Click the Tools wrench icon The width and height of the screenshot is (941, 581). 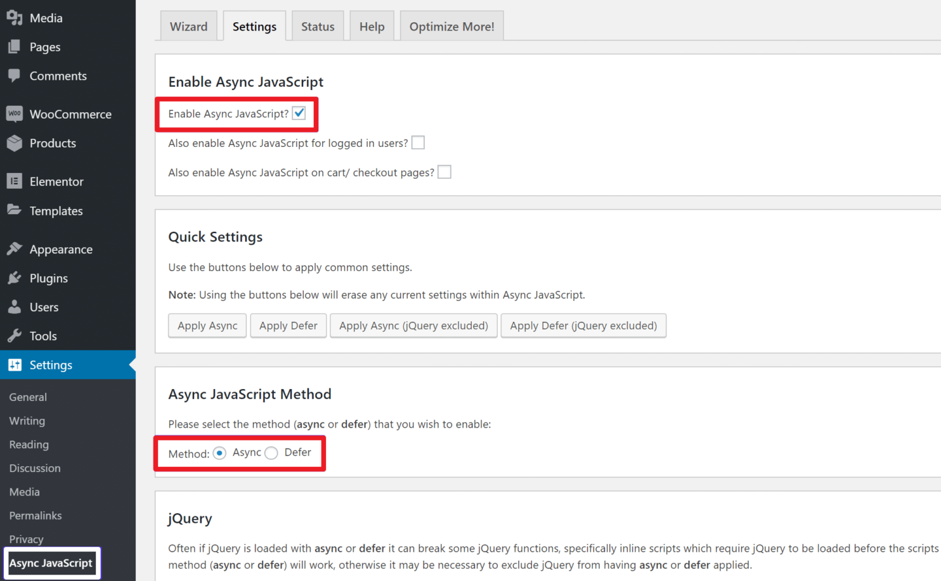(15, 336)
